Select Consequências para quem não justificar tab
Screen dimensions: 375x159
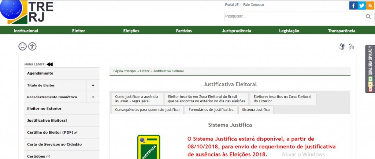(147, 110)
